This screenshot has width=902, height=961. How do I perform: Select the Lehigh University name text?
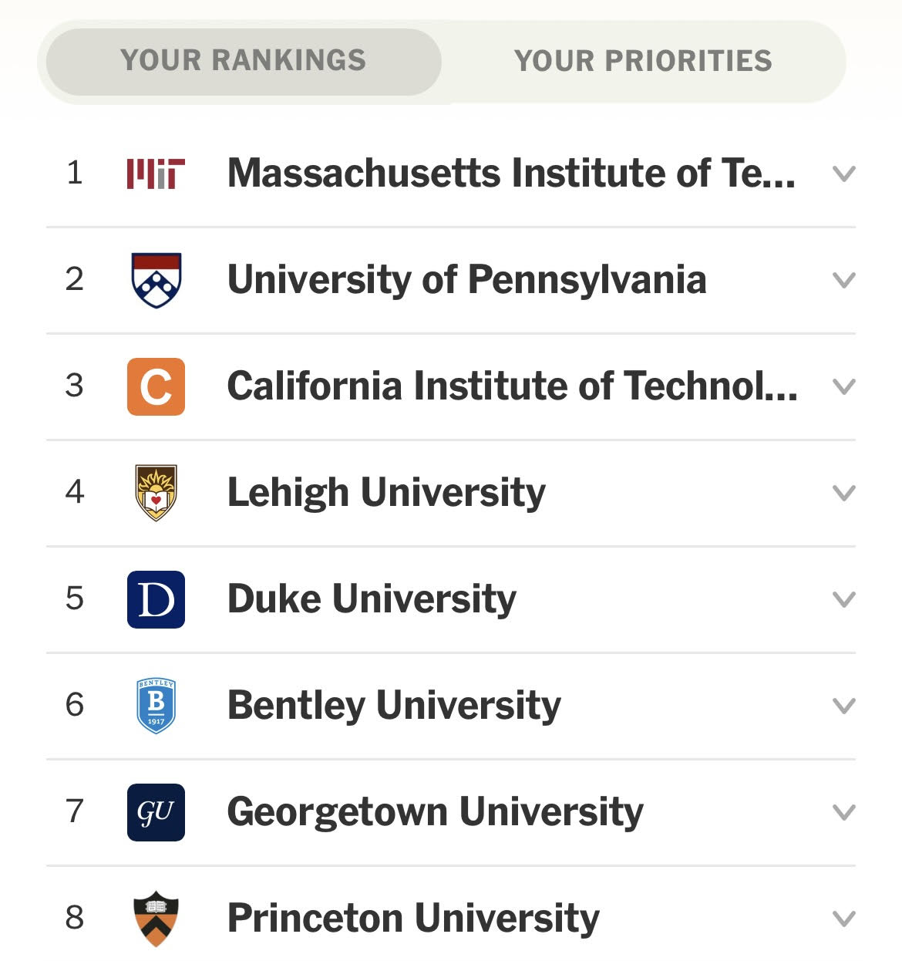click(386, 494)
